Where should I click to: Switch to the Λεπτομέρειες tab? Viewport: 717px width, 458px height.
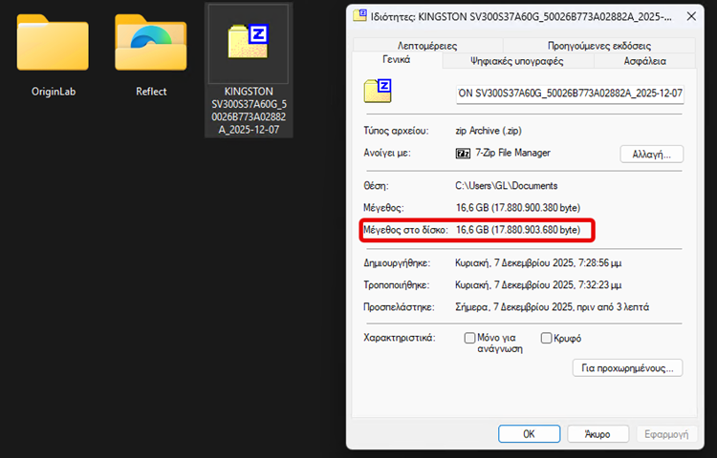pyautogui.click(x=427, y=45)
